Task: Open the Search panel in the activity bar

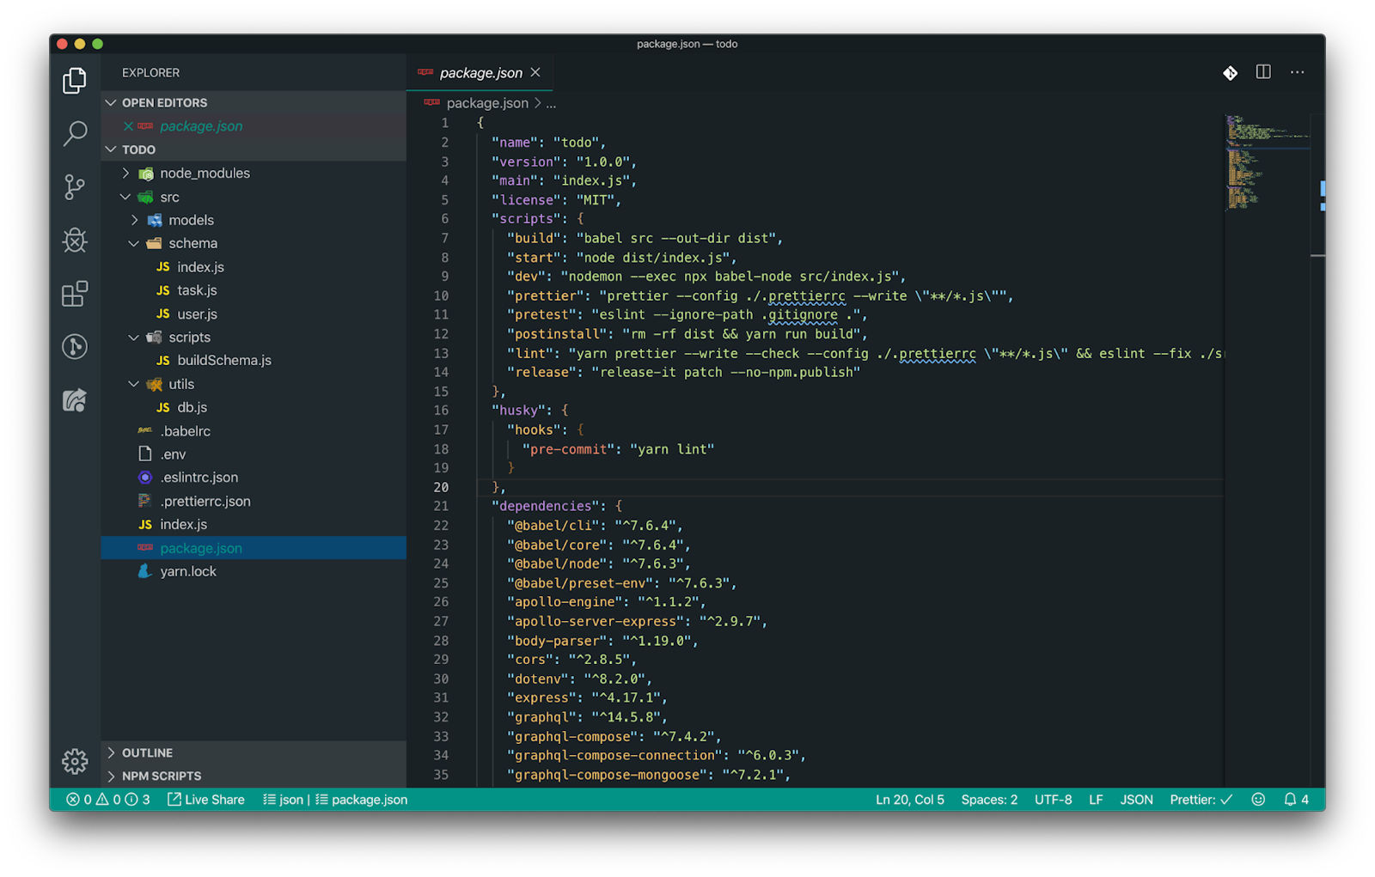Action: 75,134
